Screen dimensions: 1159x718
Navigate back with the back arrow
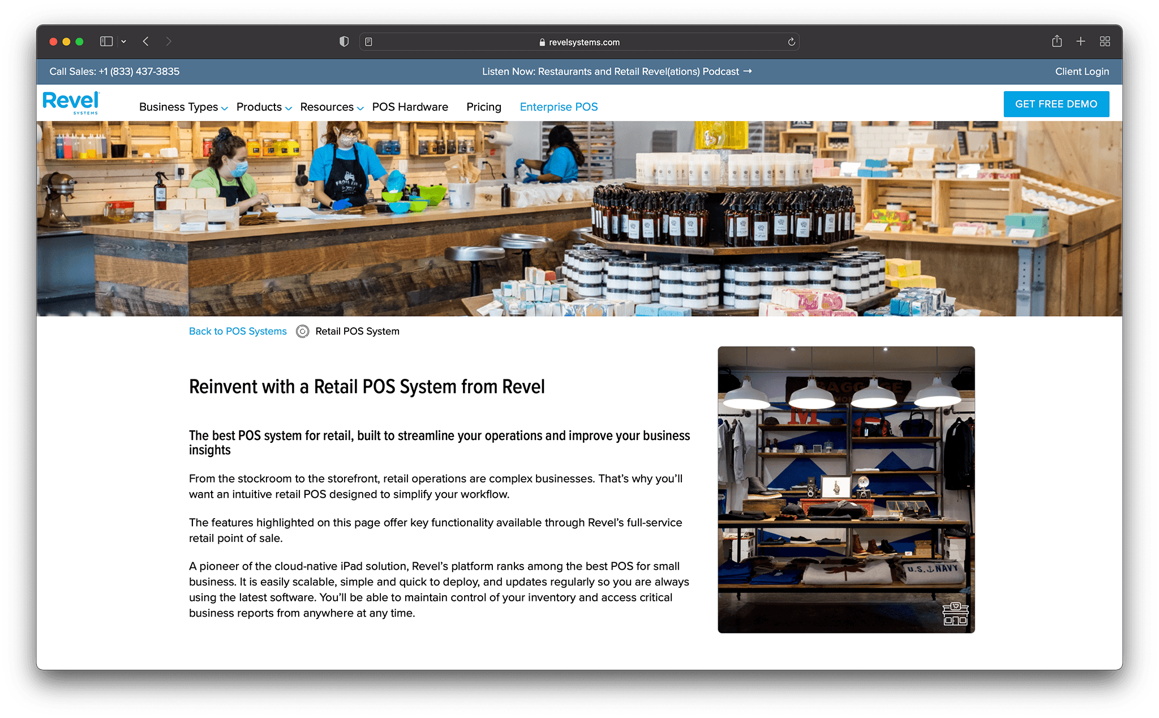[x=145, y=41]
